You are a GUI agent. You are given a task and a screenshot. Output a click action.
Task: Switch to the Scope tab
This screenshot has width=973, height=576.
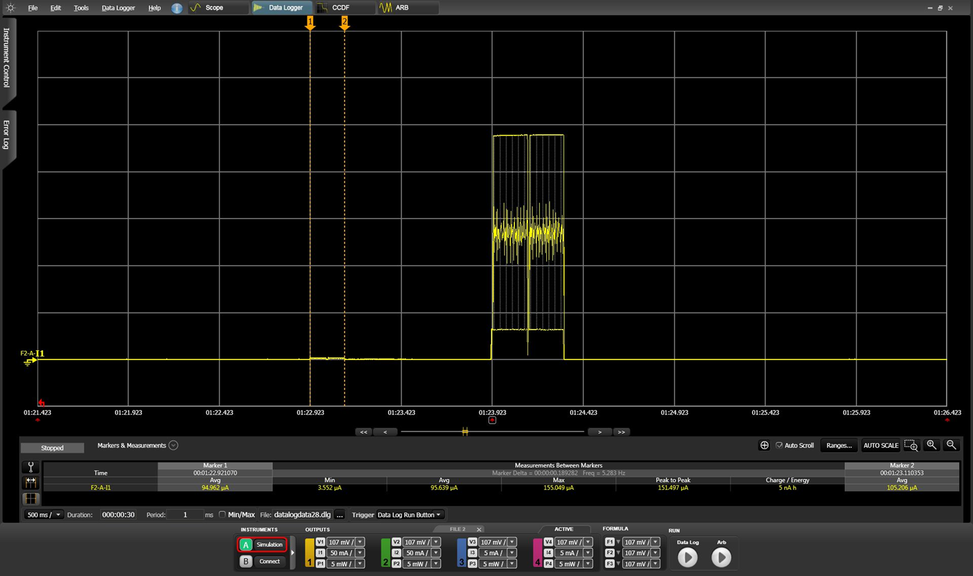tap(214, 8)
